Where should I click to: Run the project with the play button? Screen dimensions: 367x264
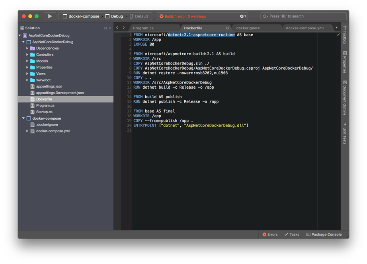point(50,16)
